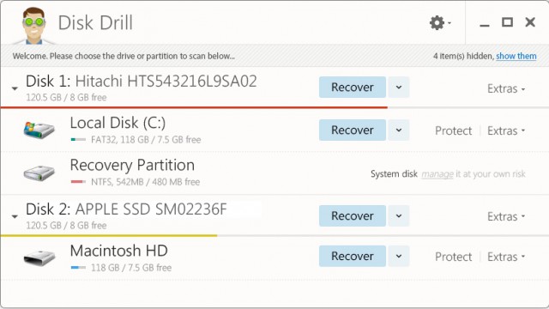The image size is (549, 309).
Task: Protect the Macintosh HD partition
Action: [454, 257]
